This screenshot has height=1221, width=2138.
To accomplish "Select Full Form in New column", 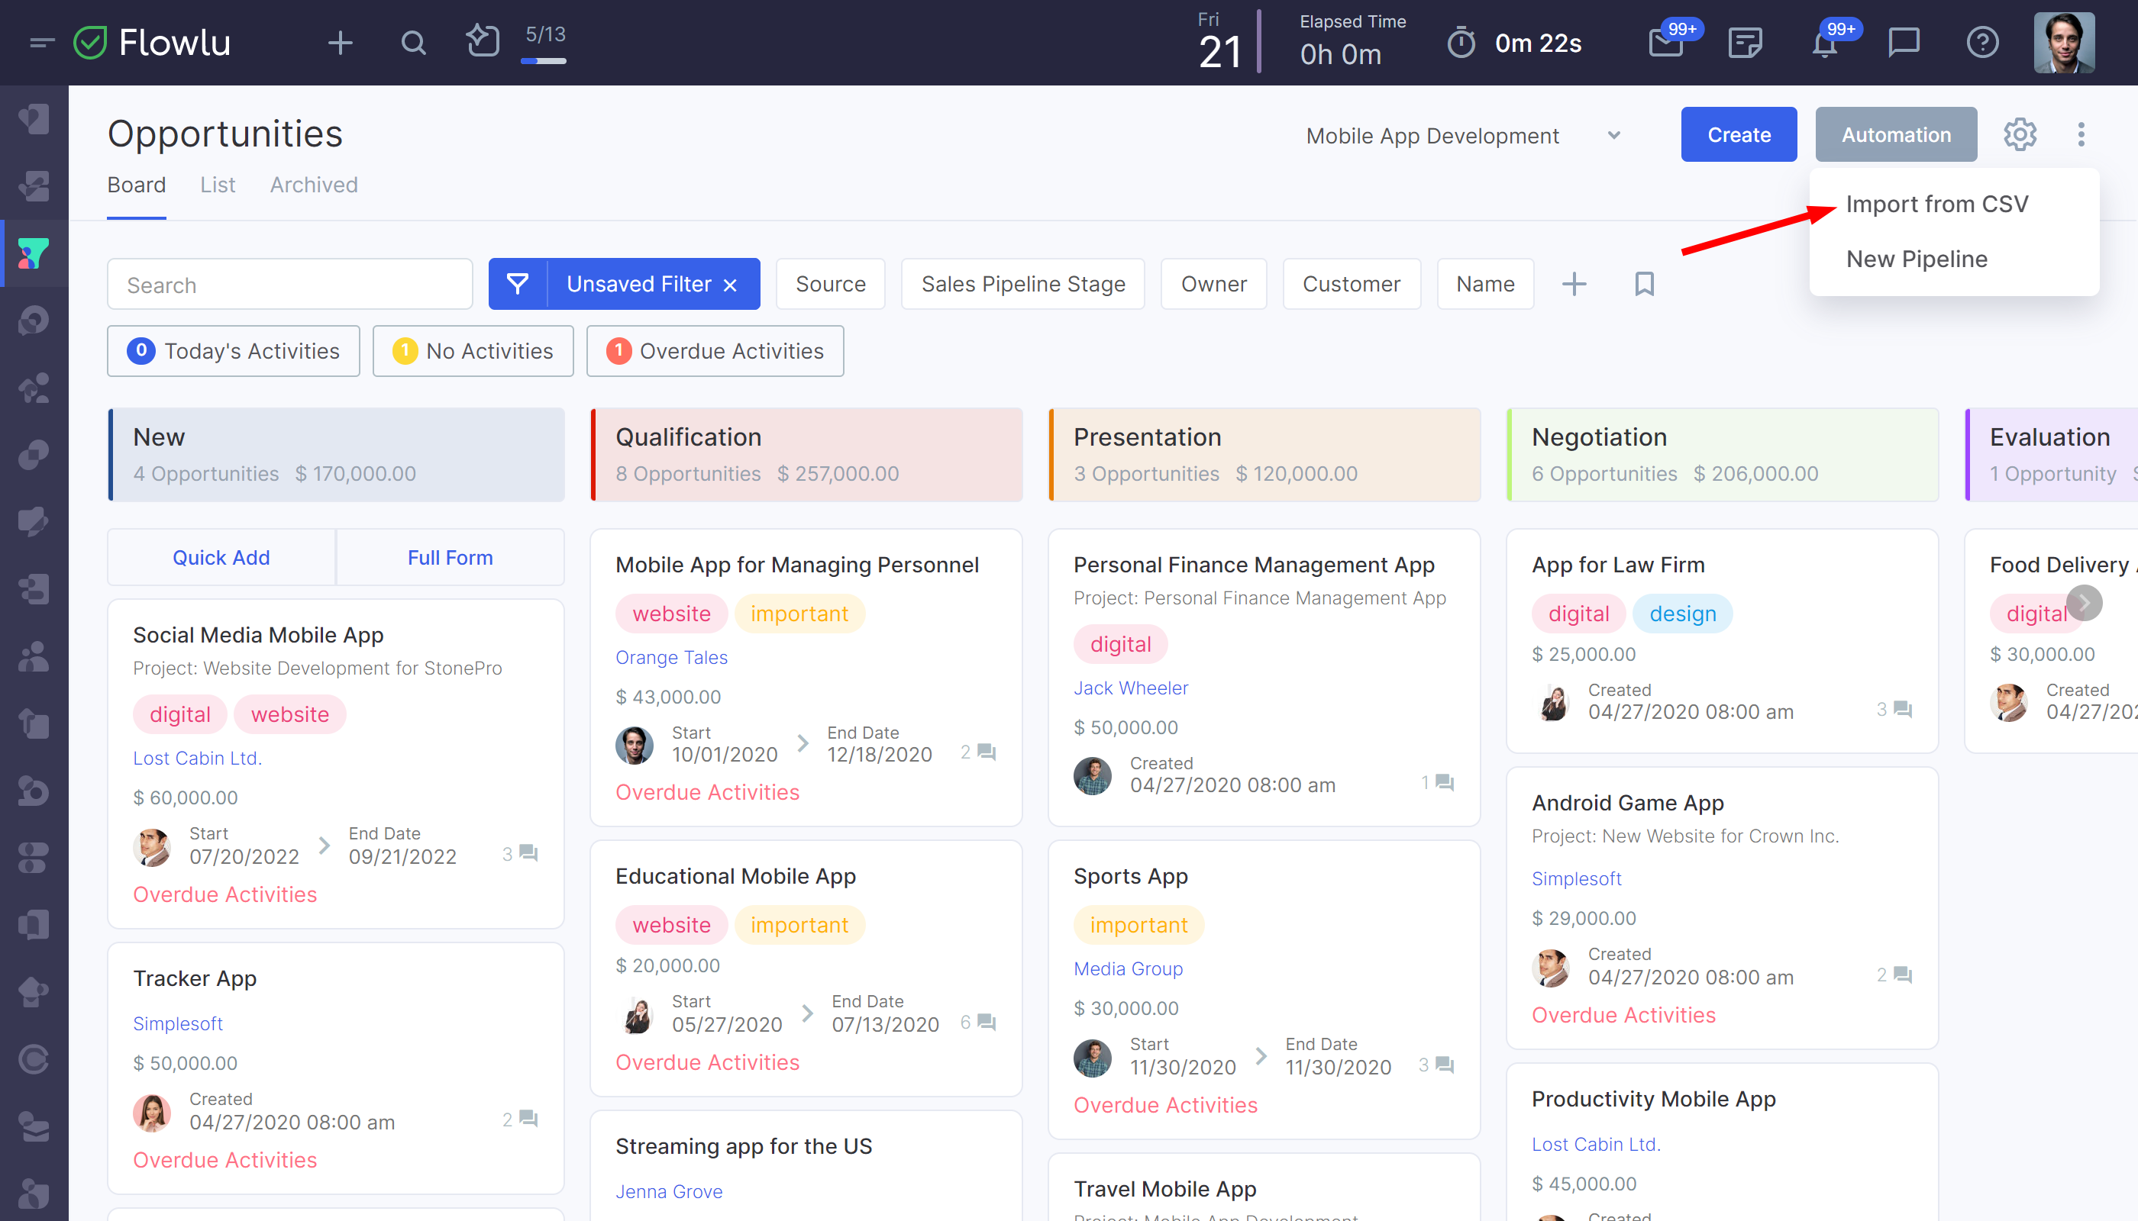I will (451, 558).
